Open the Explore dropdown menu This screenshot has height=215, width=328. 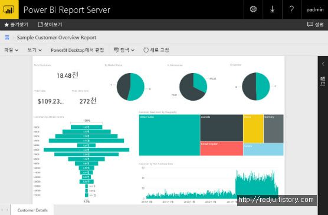tap(124, 50)
